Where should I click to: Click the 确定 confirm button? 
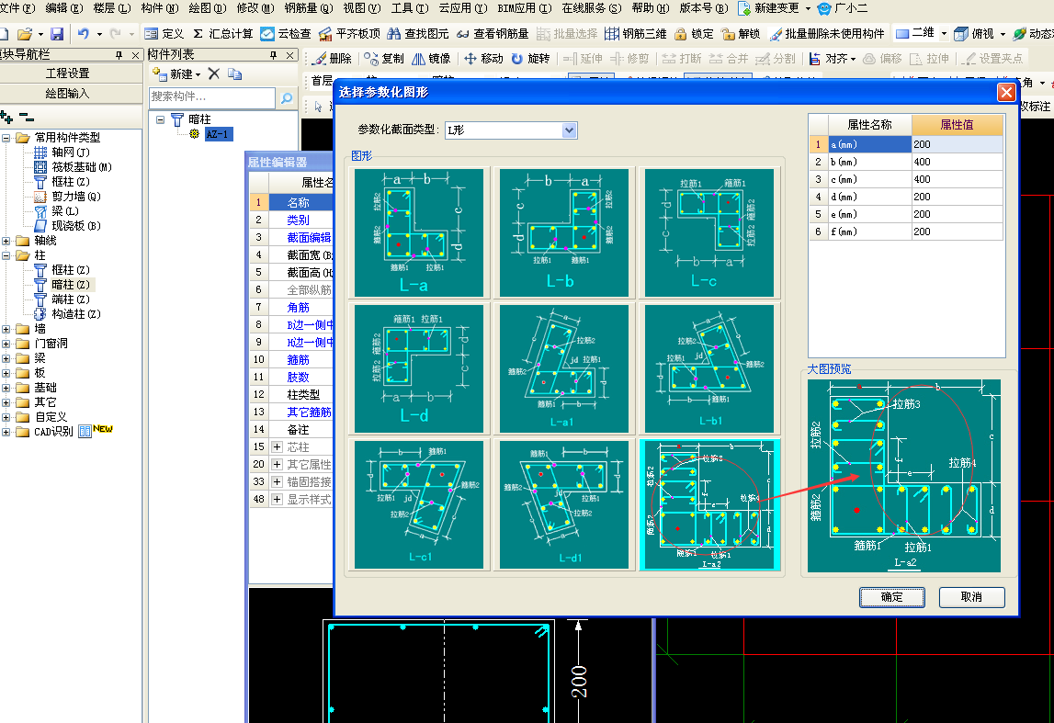click(891, 596)
